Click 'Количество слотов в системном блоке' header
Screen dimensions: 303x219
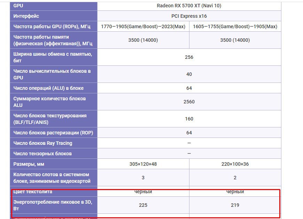[x=54, y=178]
